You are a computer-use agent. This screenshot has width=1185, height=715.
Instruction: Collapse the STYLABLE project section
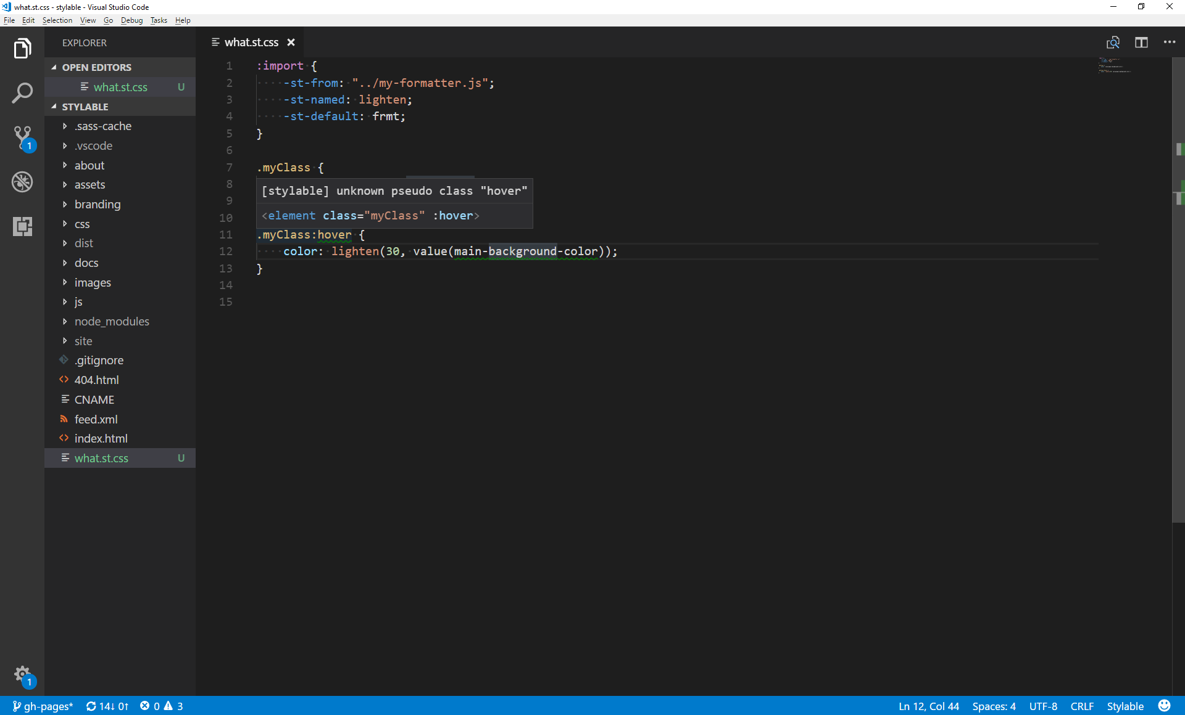pyautogui.click(x=85, y=107)
